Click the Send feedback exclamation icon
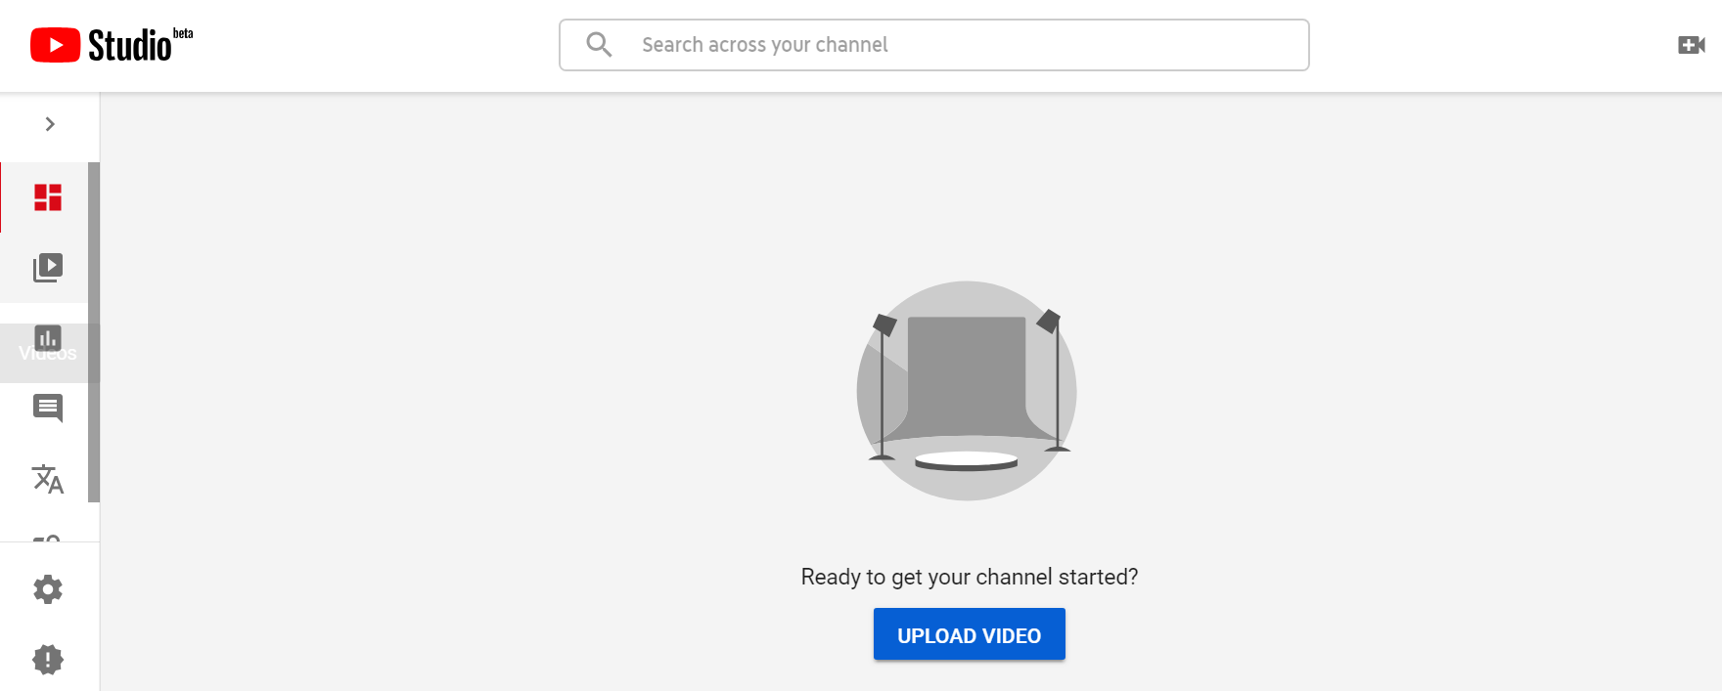This screenshot has width=1722, height=691. click(48, 660)
